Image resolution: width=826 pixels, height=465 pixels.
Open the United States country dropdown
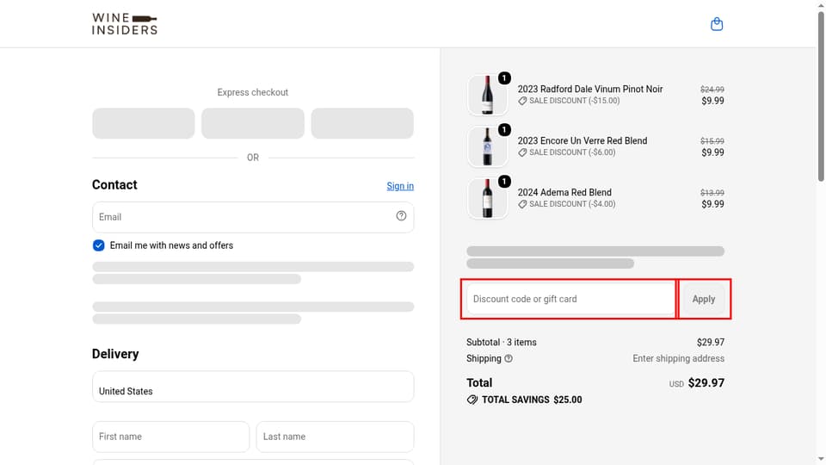(253, 387)
